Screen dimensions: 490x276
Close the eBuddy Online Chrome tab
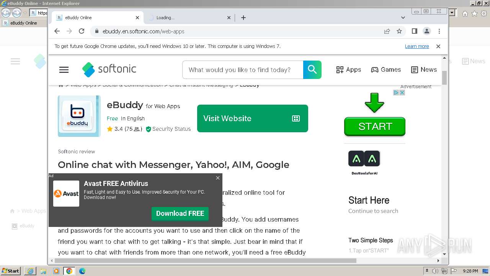(x=137, y=18)
